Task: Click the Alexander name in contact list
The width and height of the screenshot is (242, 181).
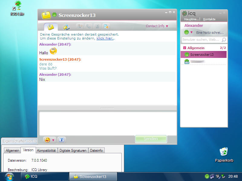Action: click(x=194, y=25)
